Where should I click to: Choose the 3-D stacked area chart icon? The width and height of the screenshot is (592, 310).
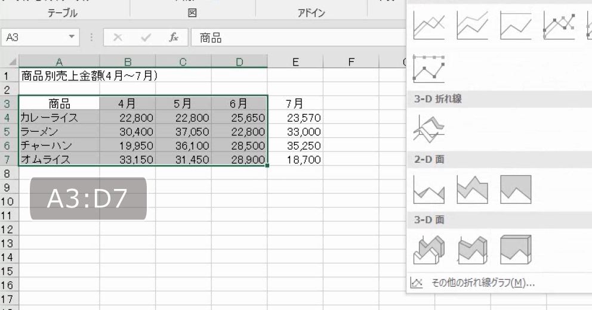point(472,250)
